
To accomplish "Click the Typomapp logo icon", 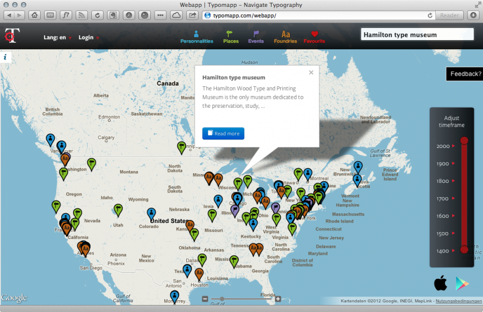I will pyautogui.click(x=11, y=36).
